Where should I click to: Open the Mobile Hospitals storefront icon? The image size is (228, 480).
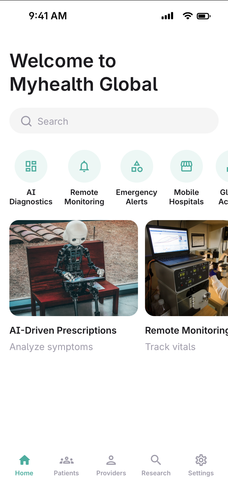[x=186, y=166]
